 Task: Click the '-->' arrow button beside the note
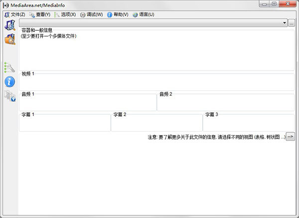click(291, 137)
